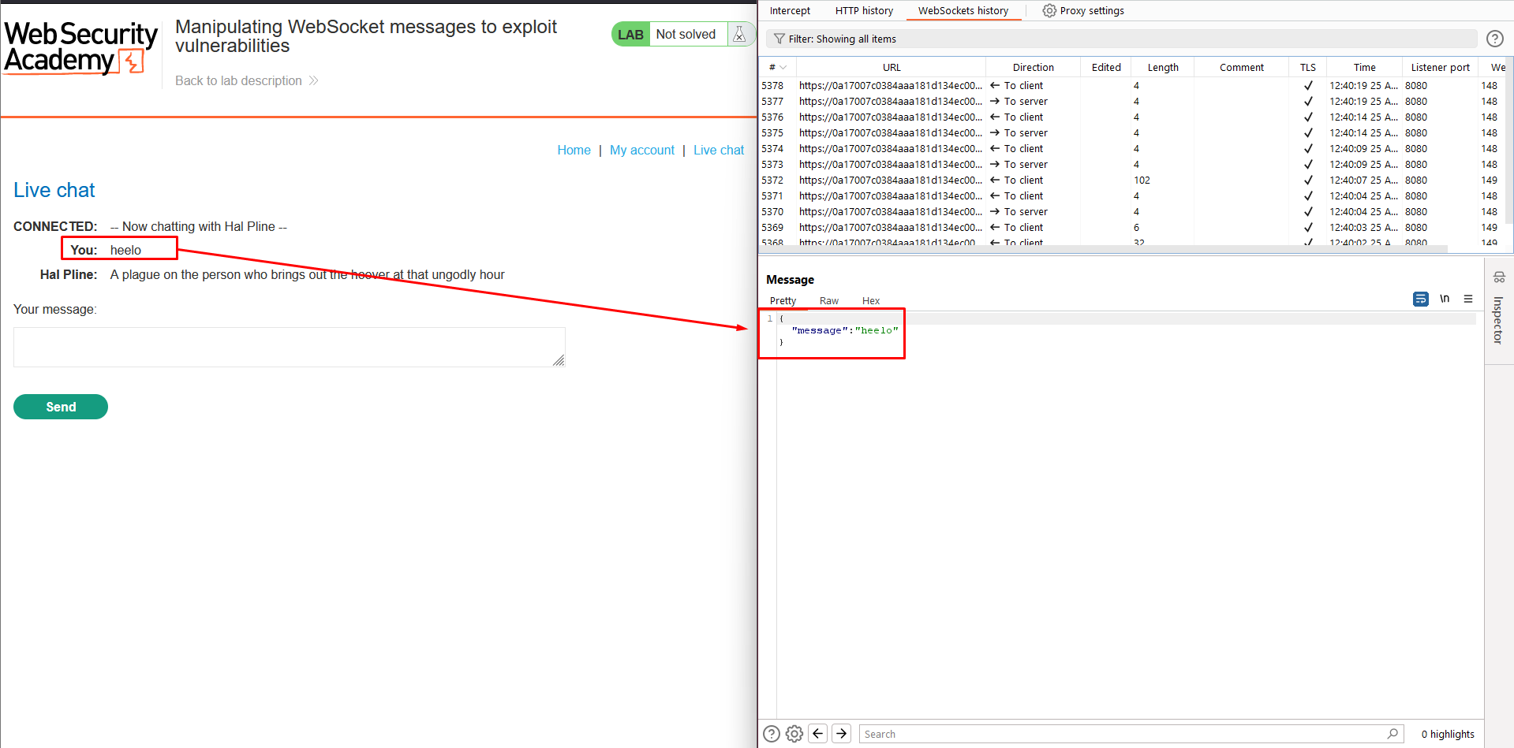Click the magnifier icon in search field
This screenshot has height=748, width=1514.
click(x=1393, y=734)
